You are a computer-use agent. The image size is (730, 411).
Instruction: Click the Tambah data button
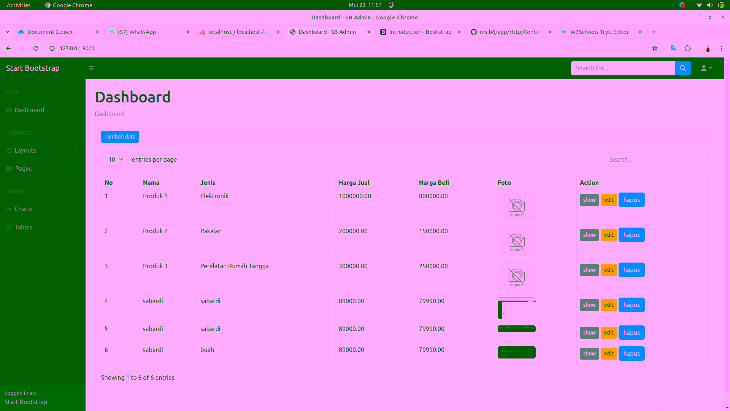click(x=120, y=137)
